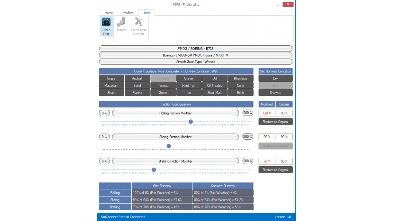Minimize the FSPS Frictionality window
Viewport: 393px width, 221px height.
(x=278, y=4)
